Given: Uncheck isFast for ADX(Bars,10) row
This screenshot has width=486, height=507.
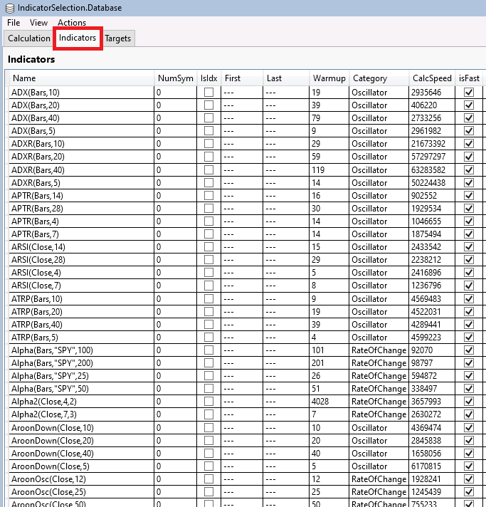Looking at the screenshot, I should 469,93.
